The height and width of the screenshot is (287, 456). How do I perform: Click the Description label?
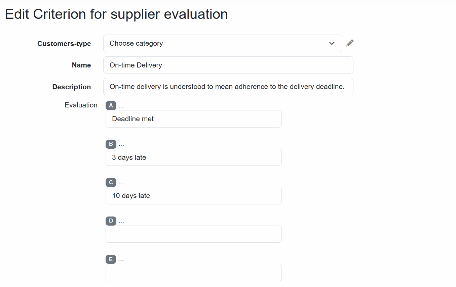[x=72, y=87]
